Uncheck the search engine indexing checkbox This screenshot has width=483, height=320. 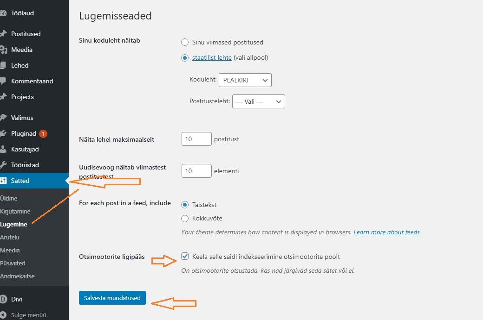click(x=185, y=256)
